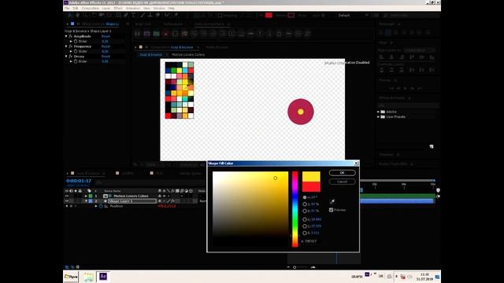Open the Effect menu
Screen dimensions: 504x283
pos(118,9)
